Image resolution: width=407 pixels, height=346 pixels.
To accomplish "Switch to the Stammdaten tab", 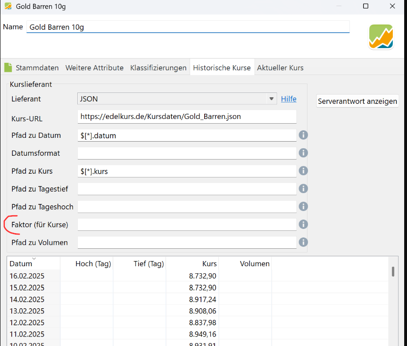I will pos(37,68).
